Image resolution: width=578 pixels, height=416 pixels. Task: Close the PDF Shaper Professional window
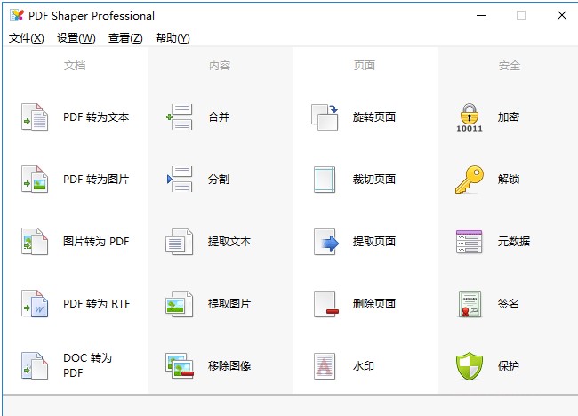pyautogui.click(x=562, y=15)
